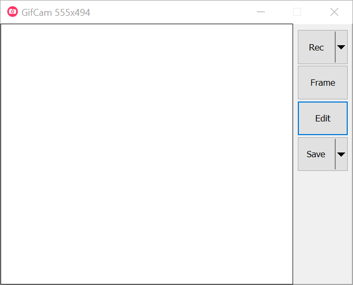Click inside the white capture area
The width and height of the screenshot is (353, 285).
tap(147, 154)
